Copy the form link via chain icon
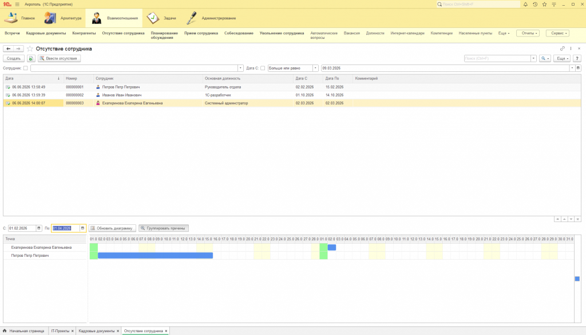 tap(563, 49)
